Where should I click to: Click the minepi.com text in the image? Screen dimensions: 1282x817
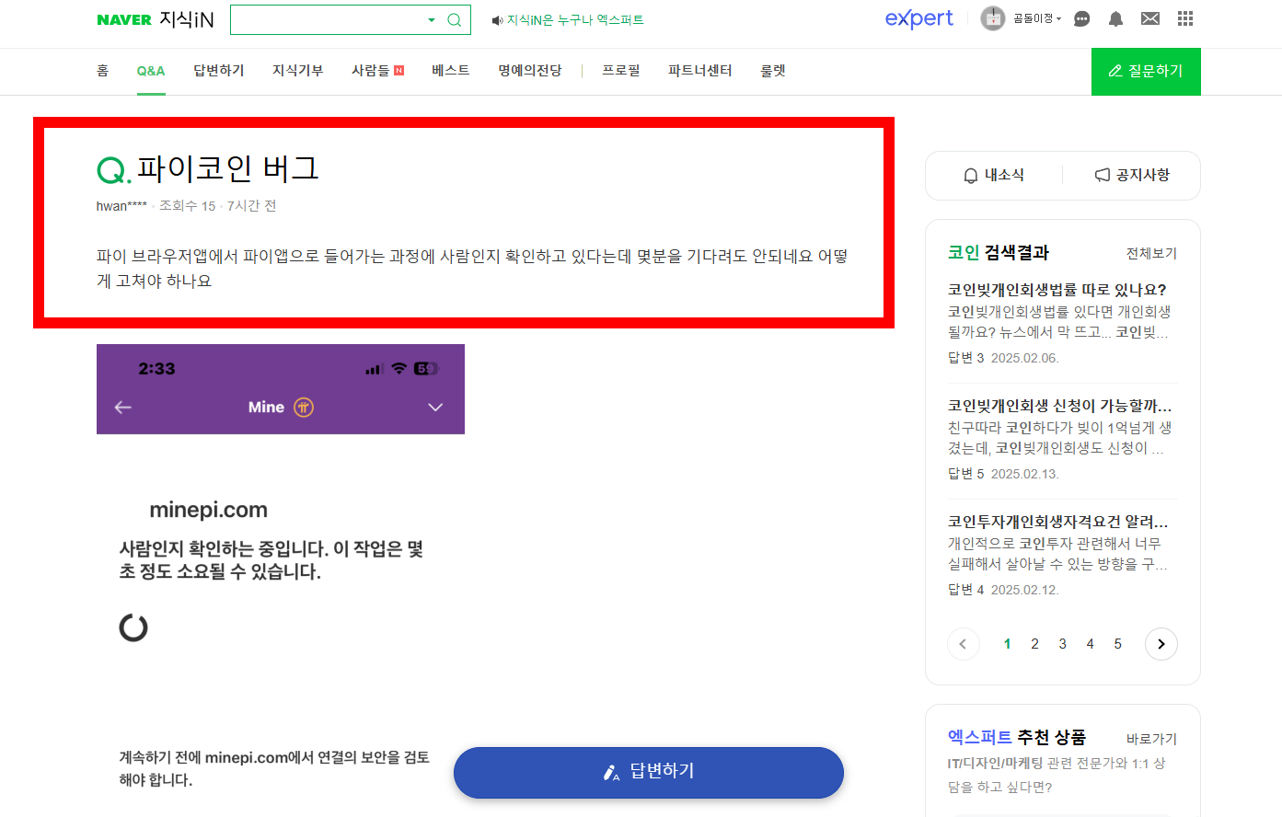[x=209, y=510]
